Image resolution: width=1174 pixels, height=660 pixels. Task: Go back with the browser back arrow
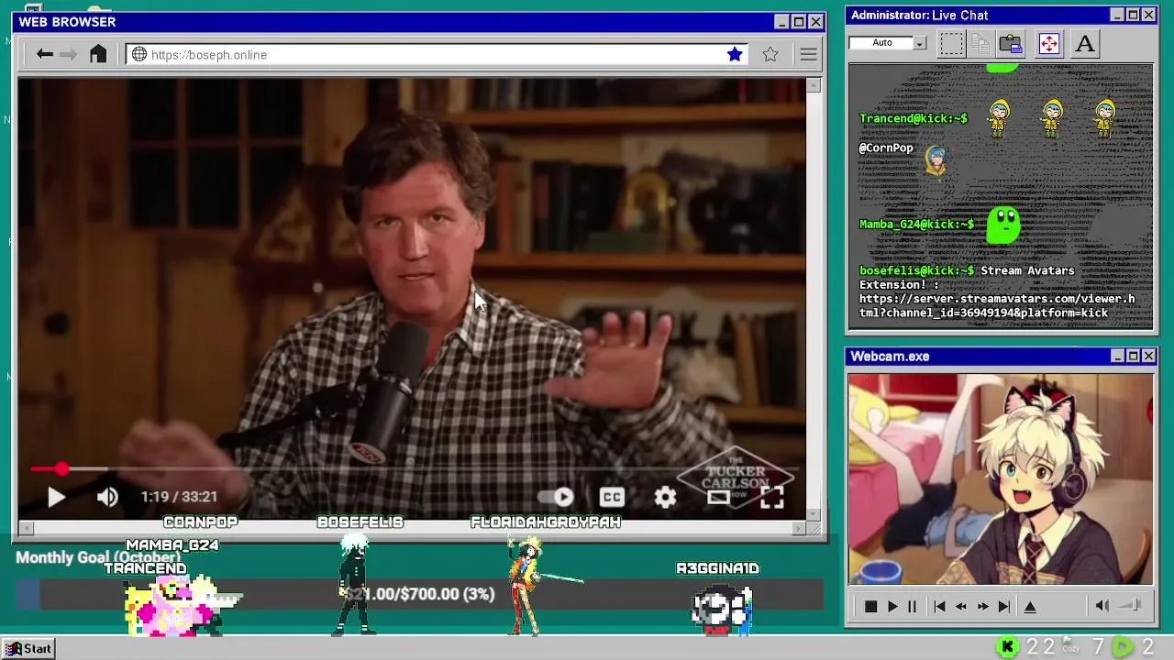click(44, 55)
